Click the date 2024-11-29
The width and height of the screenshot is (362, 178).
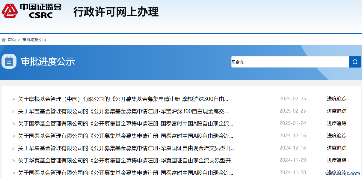[x=293, y=160]
